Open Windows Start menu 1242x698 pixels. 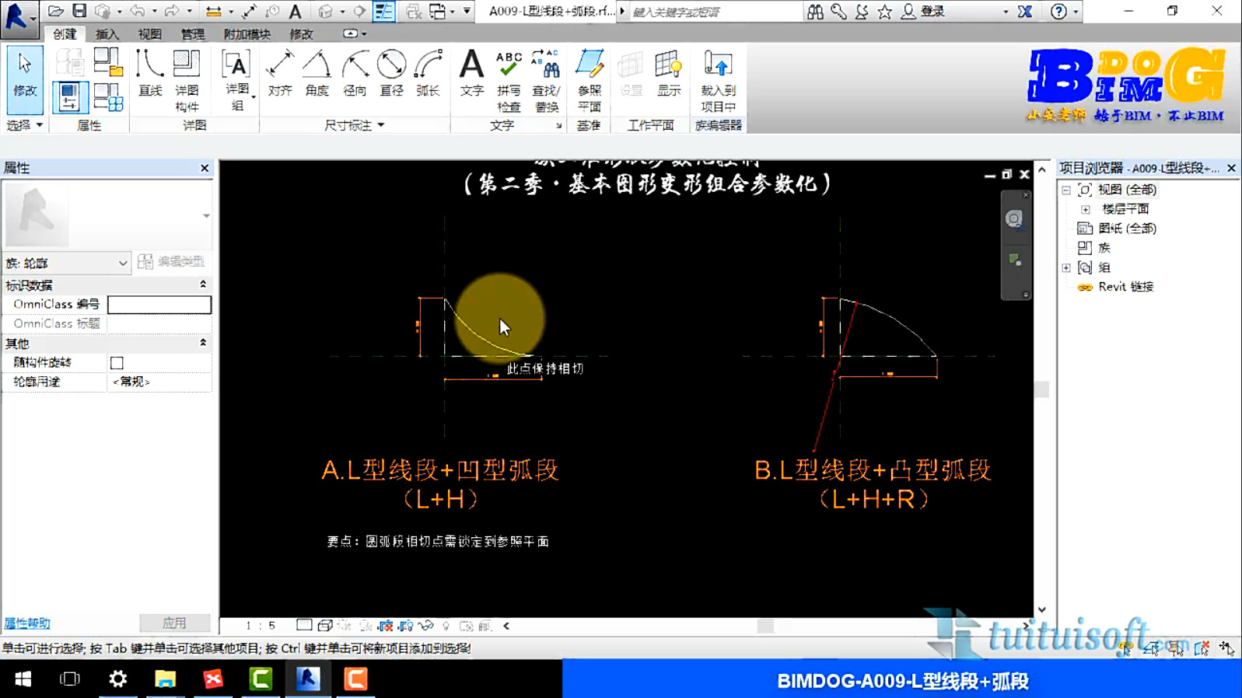click(x=23, y=679)
